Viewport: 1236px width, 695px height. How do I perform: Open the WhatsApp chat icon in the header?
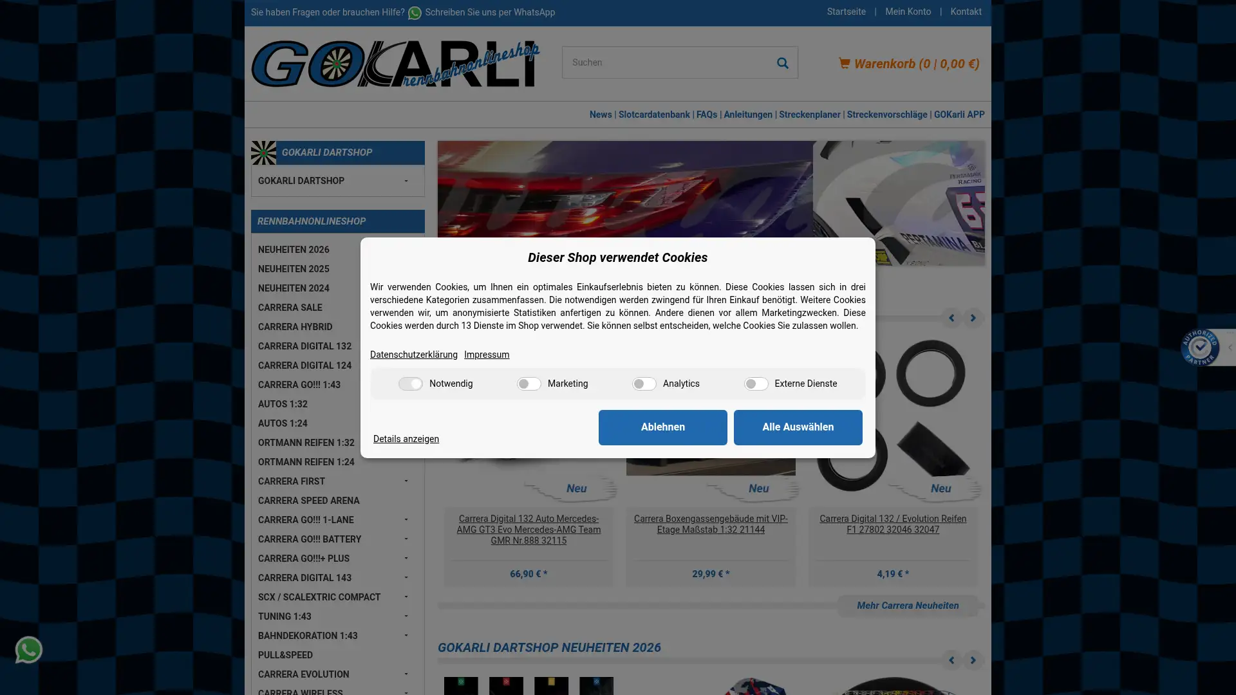pyautogui.click(x=415, y=13)
